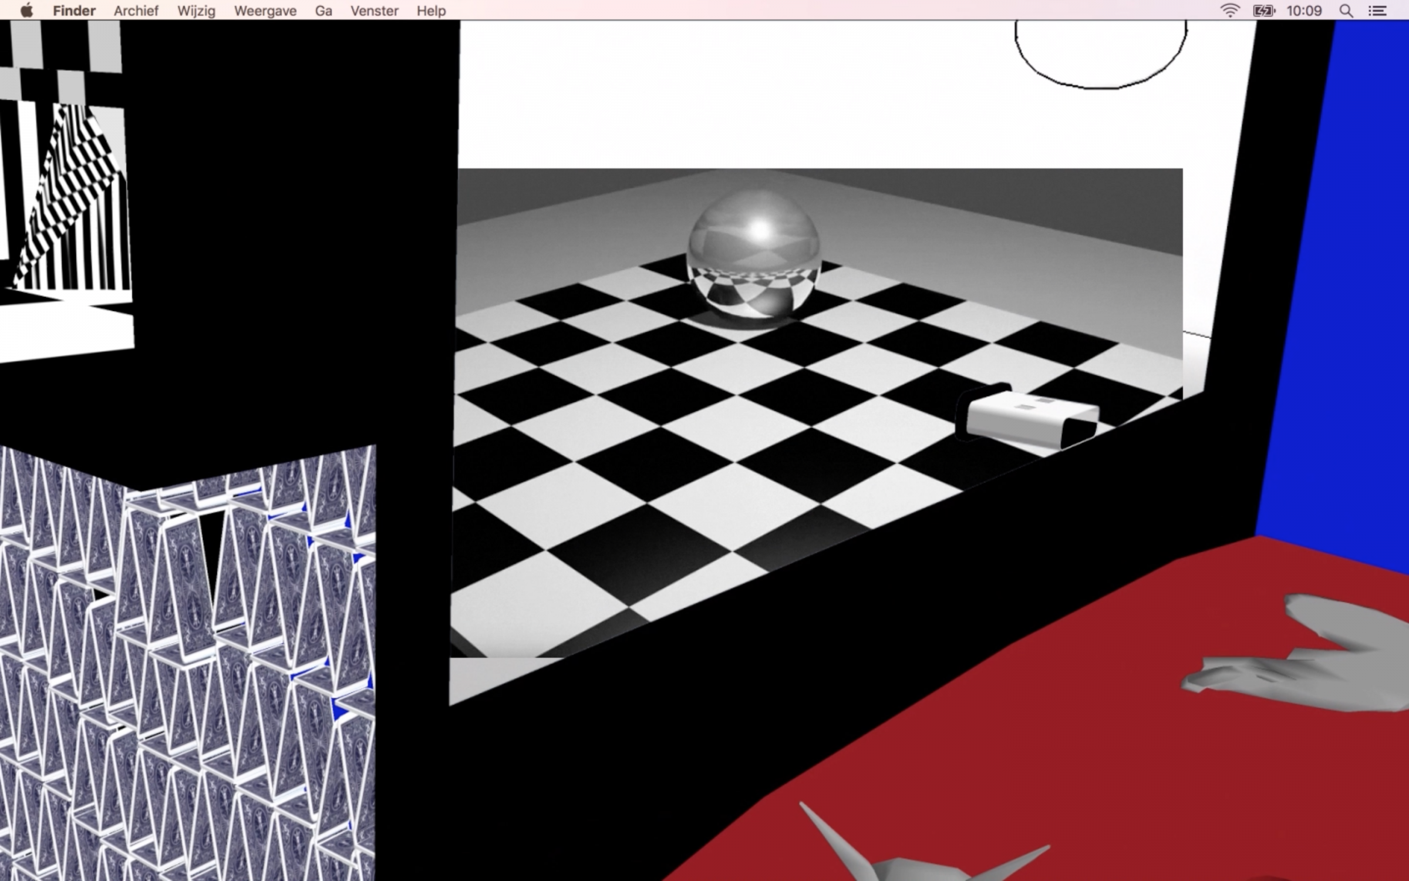Open Spotlight search magnifier icon

coord(1346,11)
